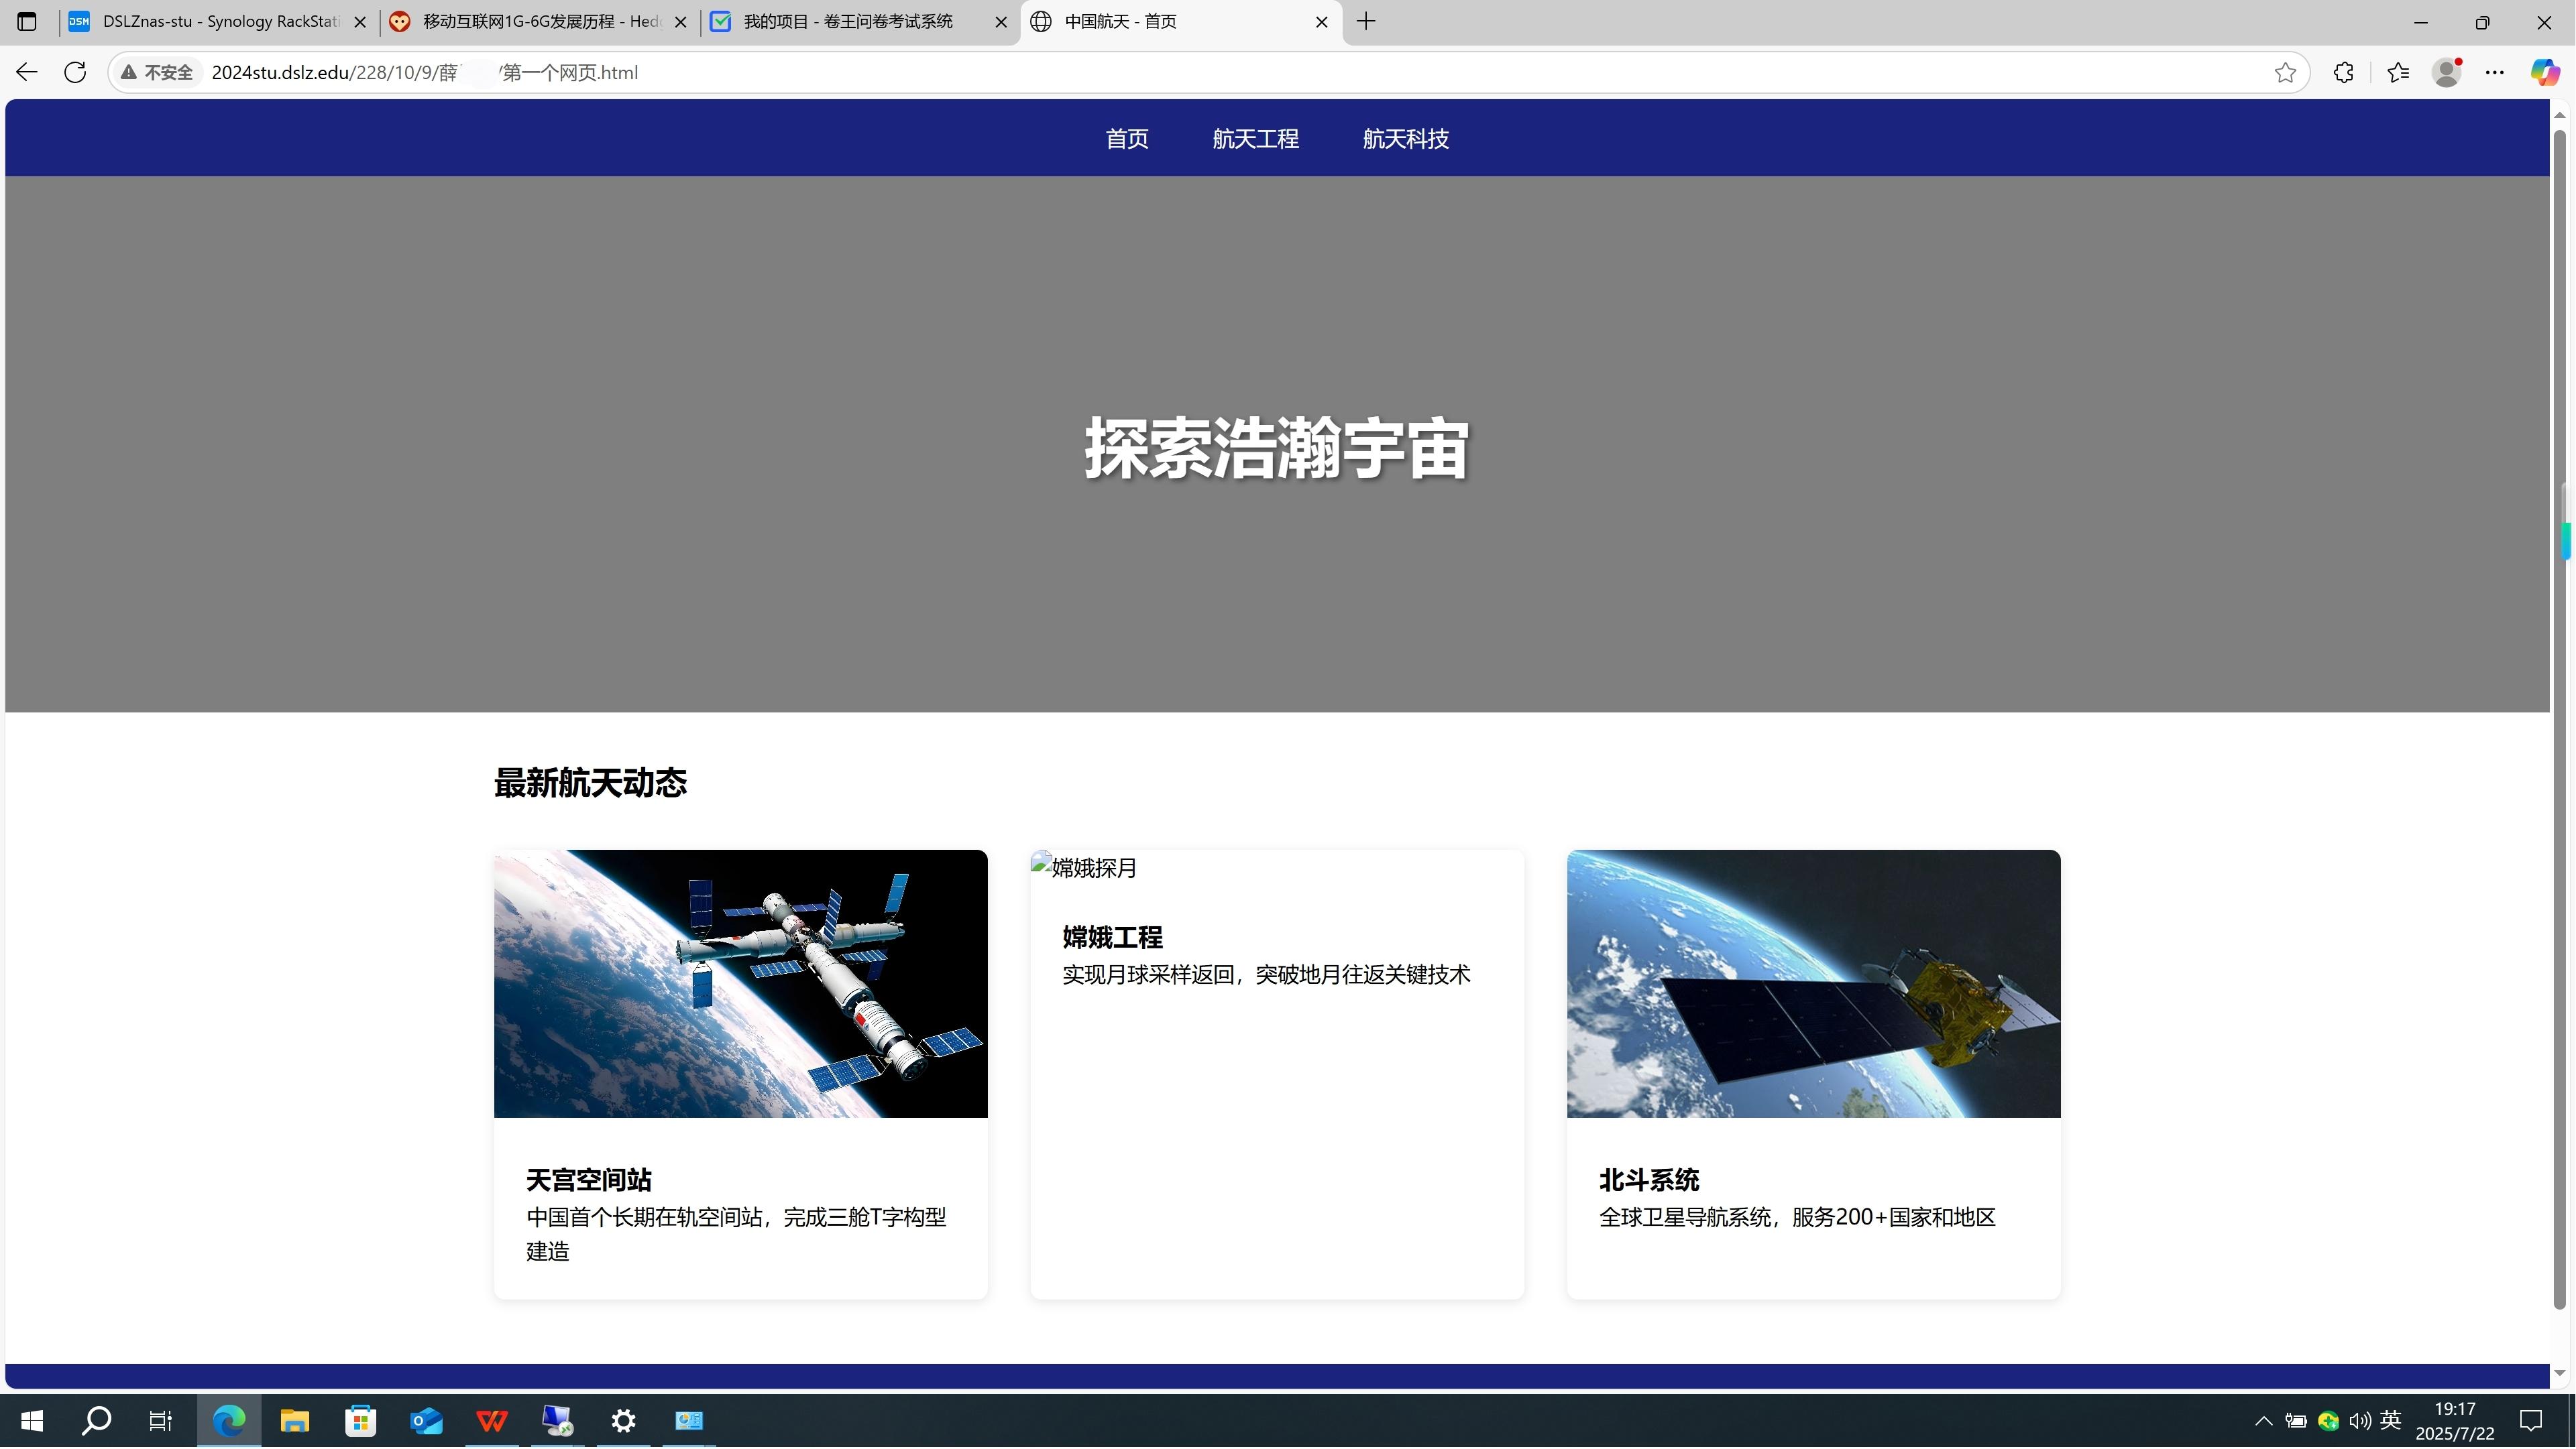Expand the system tray hidden icons chevron
Viewport: 2576px width, 1449px height.
[x=2264, y=1421]
